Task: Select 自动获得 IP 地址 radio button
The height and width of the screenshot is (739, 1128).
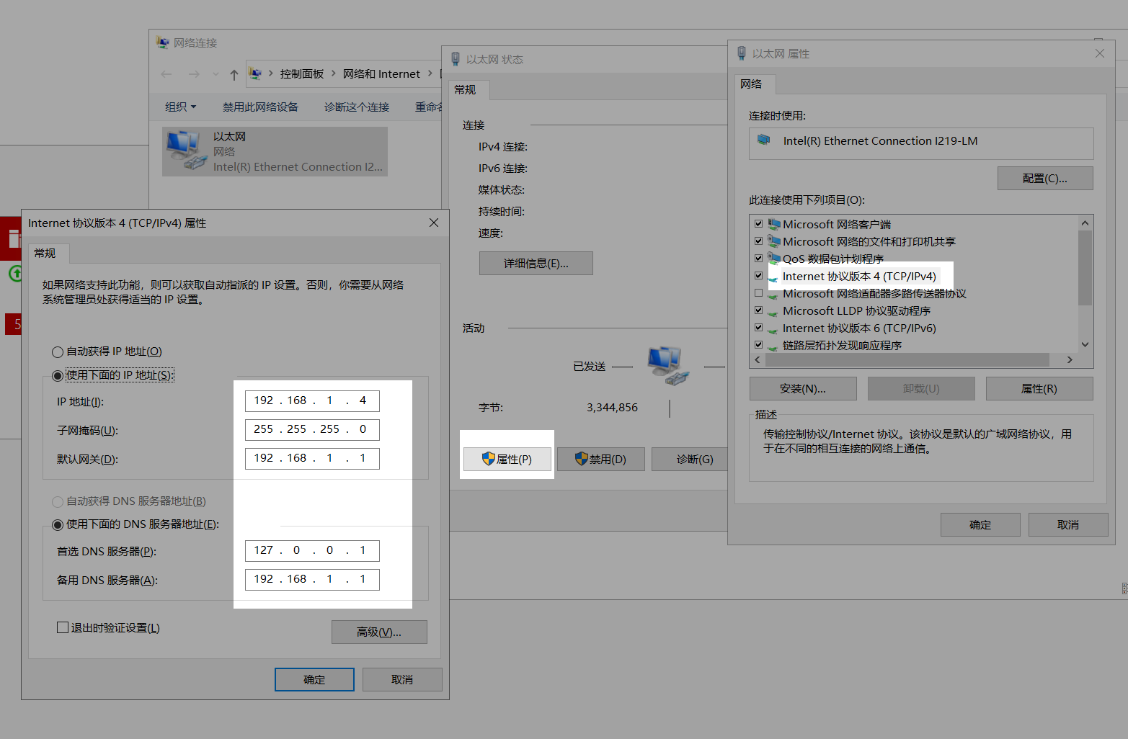Action: 58,352
